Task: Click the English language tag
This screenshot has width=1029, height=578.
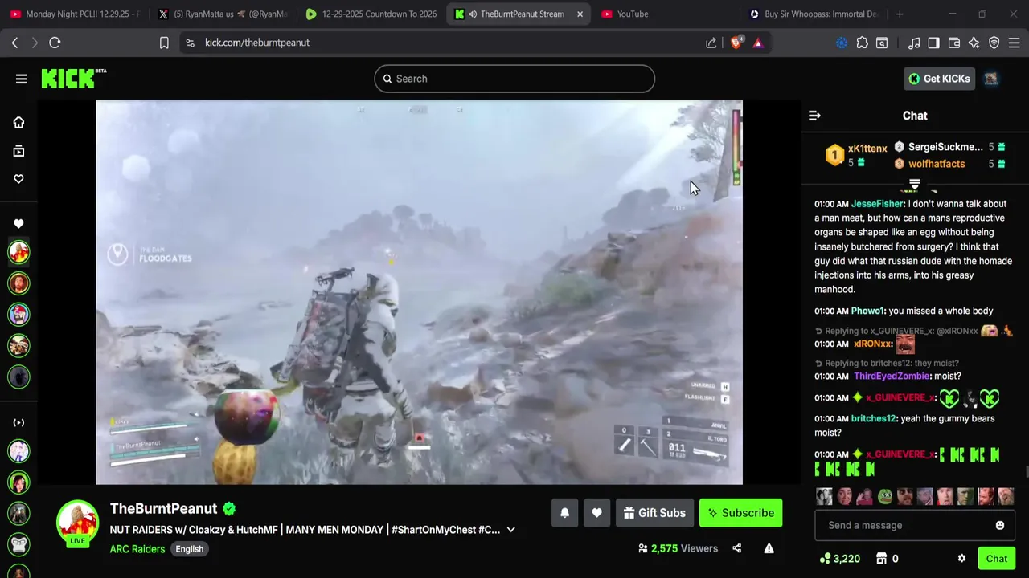Action: (190, 549)
